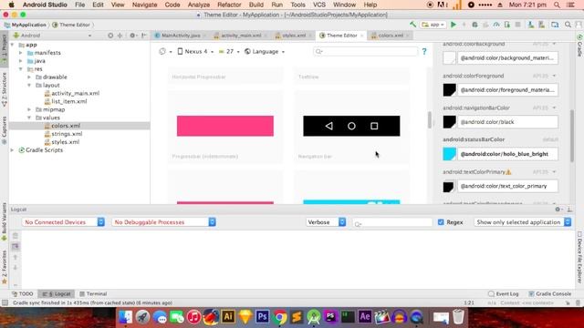Click the Attach debugger to process icon

point(507,25)
